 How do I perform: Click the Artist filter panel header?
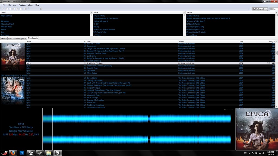point(138,13)
